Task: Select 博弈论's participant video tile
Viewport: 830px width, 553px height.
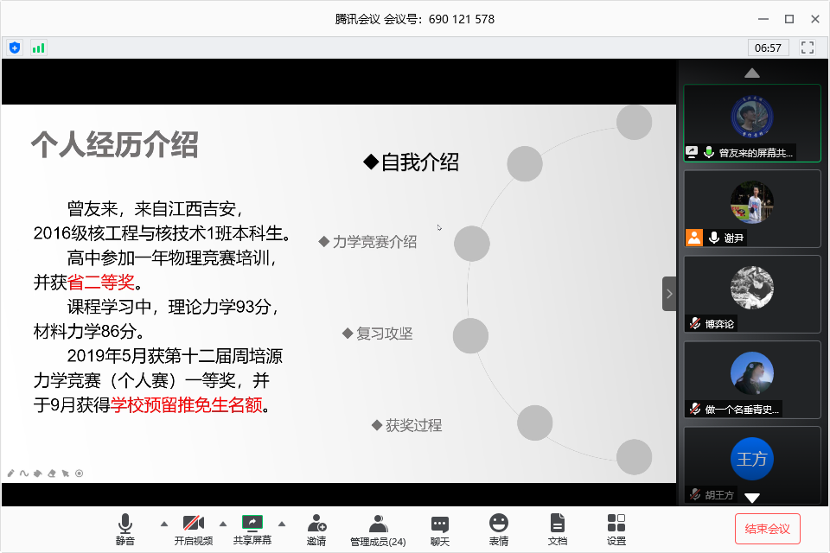Action: click(x=751, y=294)
